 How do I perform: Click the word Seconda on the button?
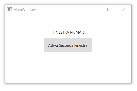[66, 45]
